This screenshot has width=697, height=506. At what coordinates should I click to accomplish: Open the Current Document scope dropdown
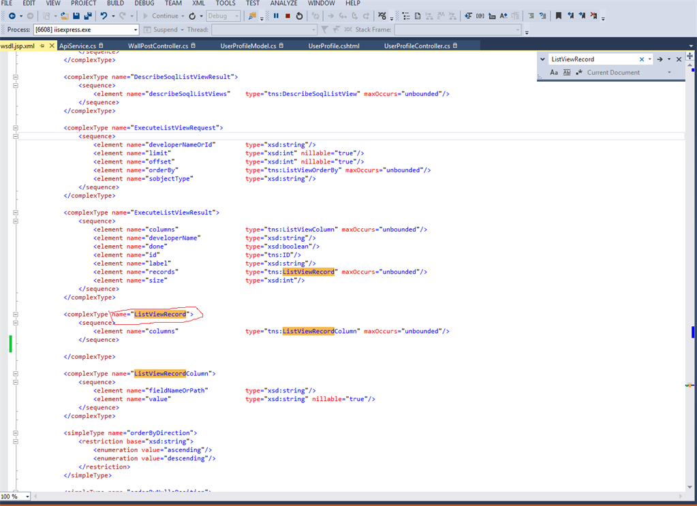(669, 72)
